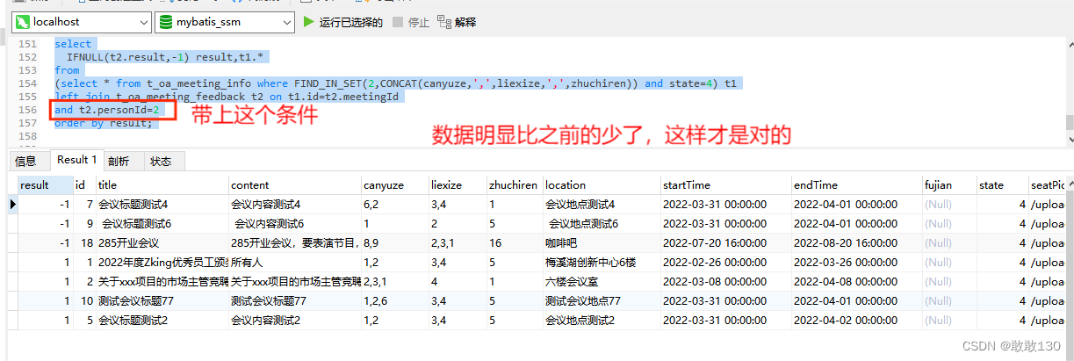Click the state column header

(x=1002, y=185)
